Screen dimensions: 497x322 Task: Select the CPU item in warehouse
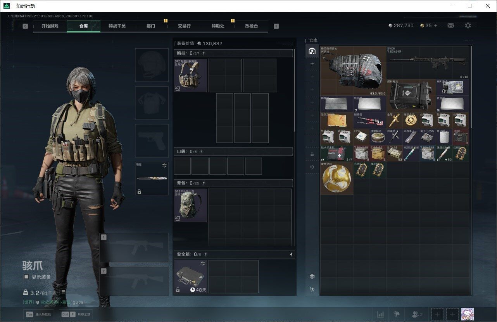(361, 137)
